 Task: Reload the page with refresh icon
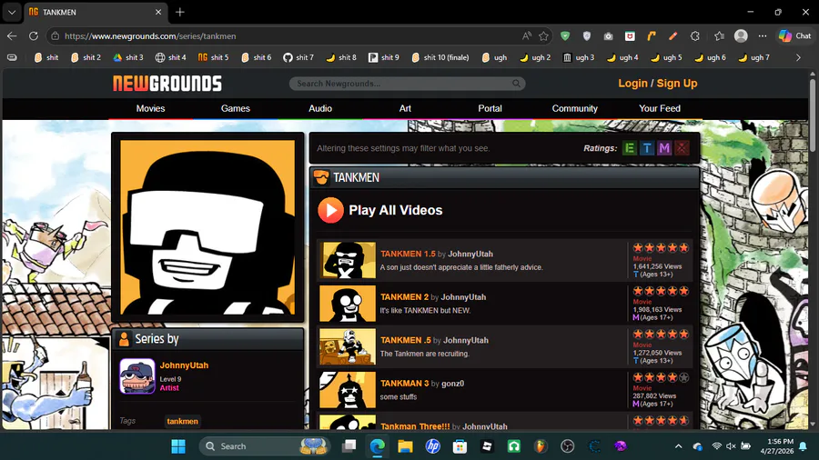(x=34, y=36)
